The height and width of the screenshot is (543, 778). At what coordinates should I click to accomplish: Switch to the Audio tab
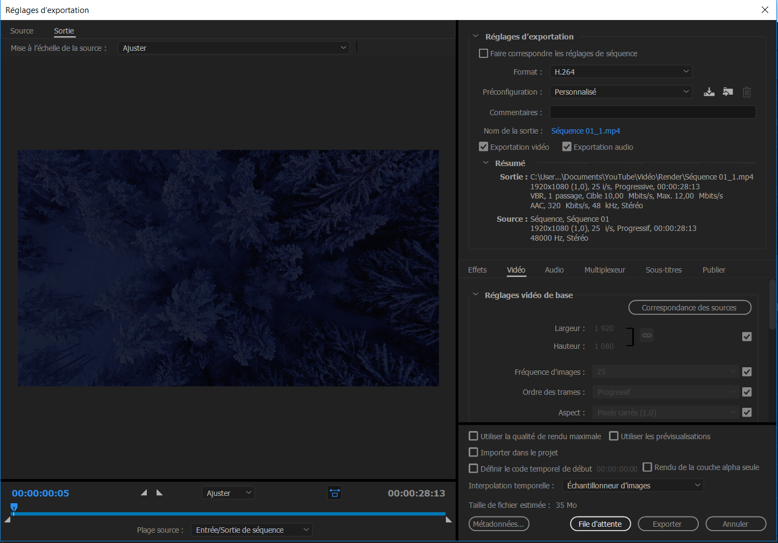554,270
